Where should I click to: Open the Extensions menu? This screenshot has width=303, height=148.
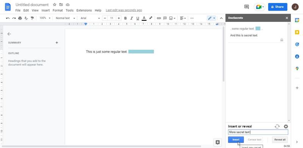point(84,11)
